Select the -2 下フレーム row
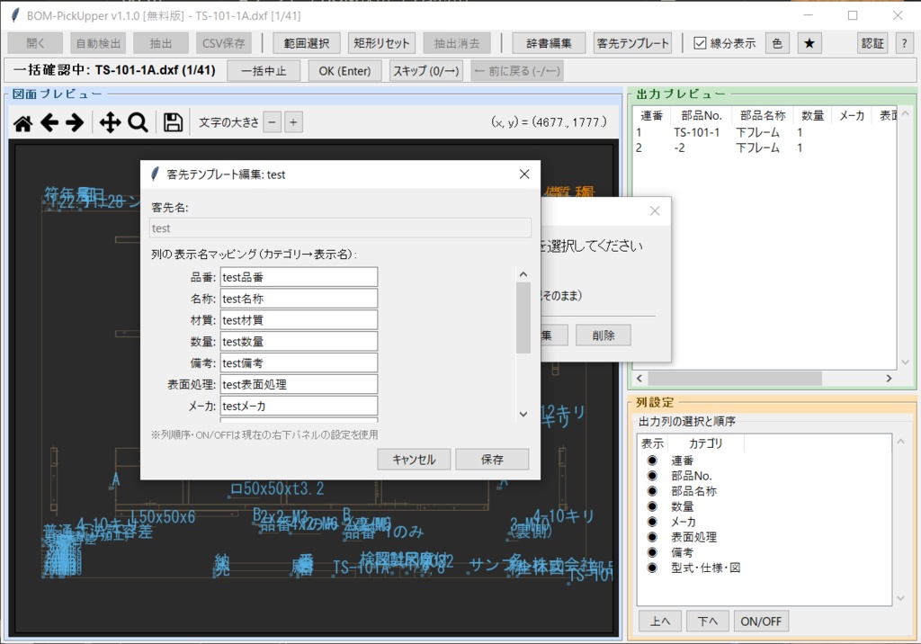921x644 pixels. 765,148
